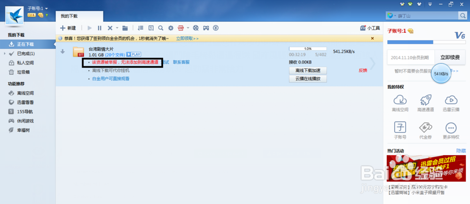The height and width of the screenshot is (204, 470).
Task: Click the 云播在线播放 button
Action: (x=307, y=79)
